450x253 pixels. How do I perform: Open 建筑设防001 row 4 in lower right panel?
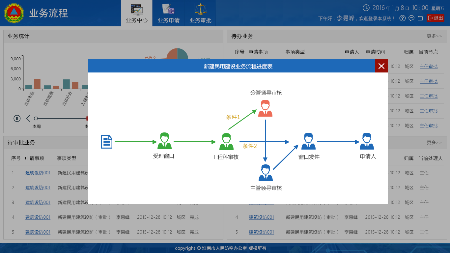pyautogui.click(x=262, y=217)
